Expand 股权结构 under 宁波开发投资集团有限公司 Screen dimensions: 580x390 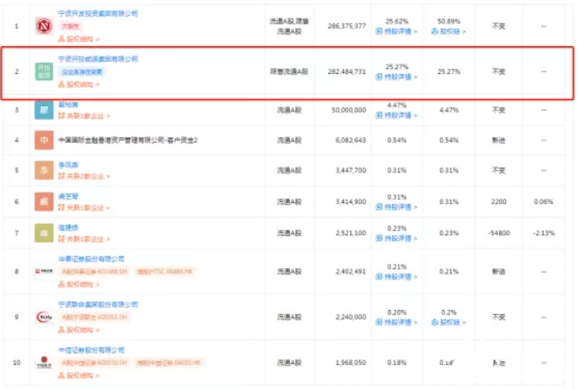[x=78, y=39]
